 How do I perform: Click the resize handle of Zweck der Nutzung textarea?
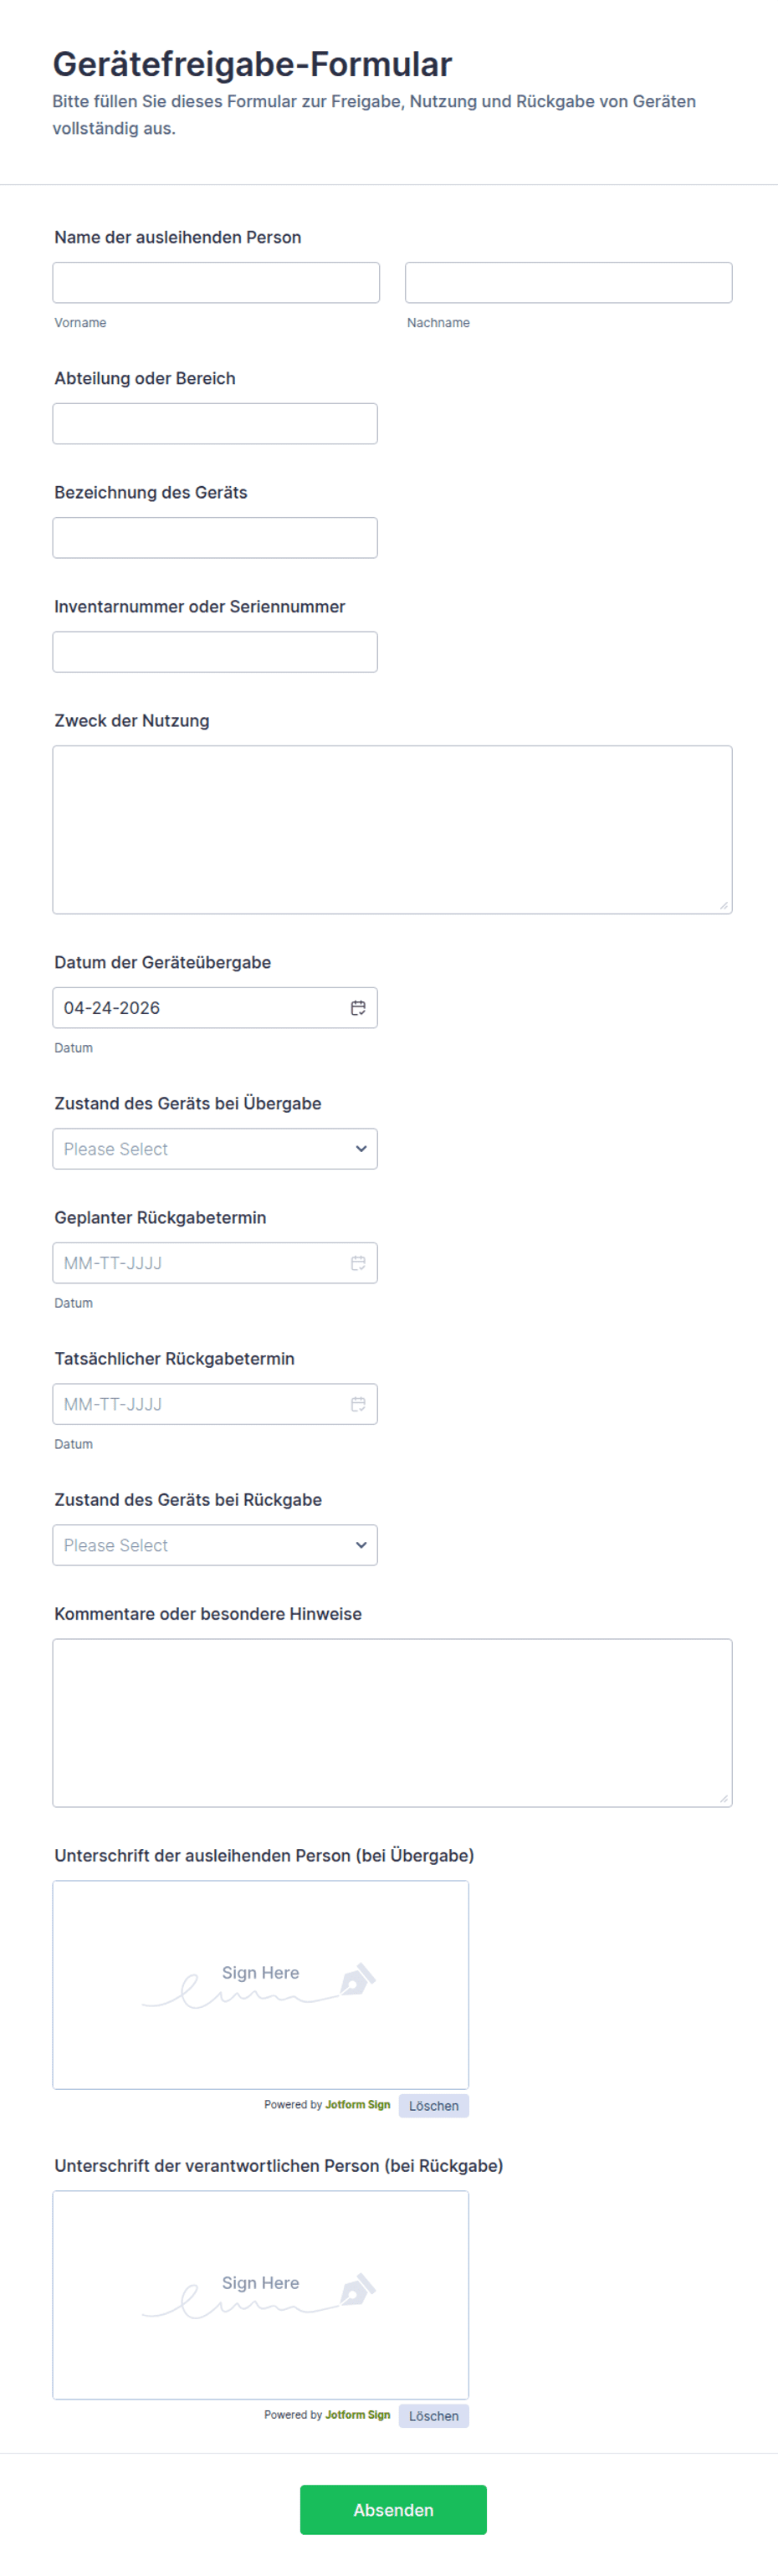click(x=724, y=905)
